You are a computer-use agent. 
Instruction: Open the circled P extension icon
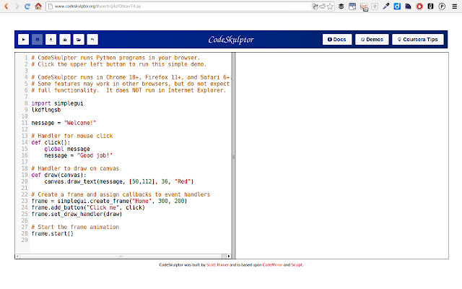tap(442, 7)
